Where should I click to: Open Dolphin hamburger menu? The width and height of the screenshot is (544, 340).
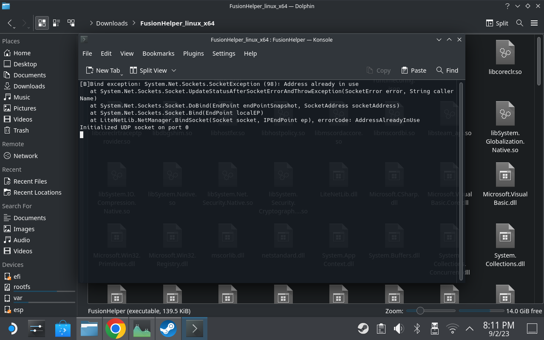click(x=534, y=23)
